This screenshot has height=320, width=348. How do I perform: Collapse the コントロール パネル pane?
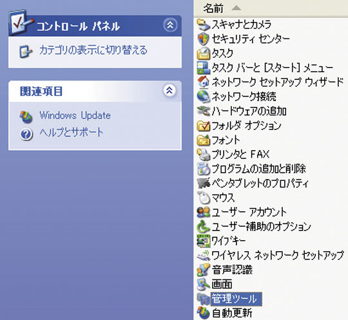(x=170, y=25)
